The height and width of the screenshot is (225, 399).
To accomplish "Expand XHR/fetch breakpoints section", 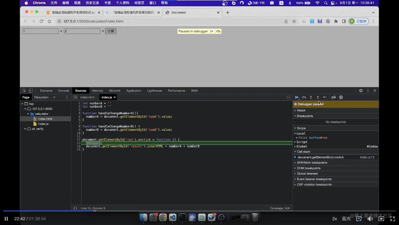I will click(x=295, y=163).
